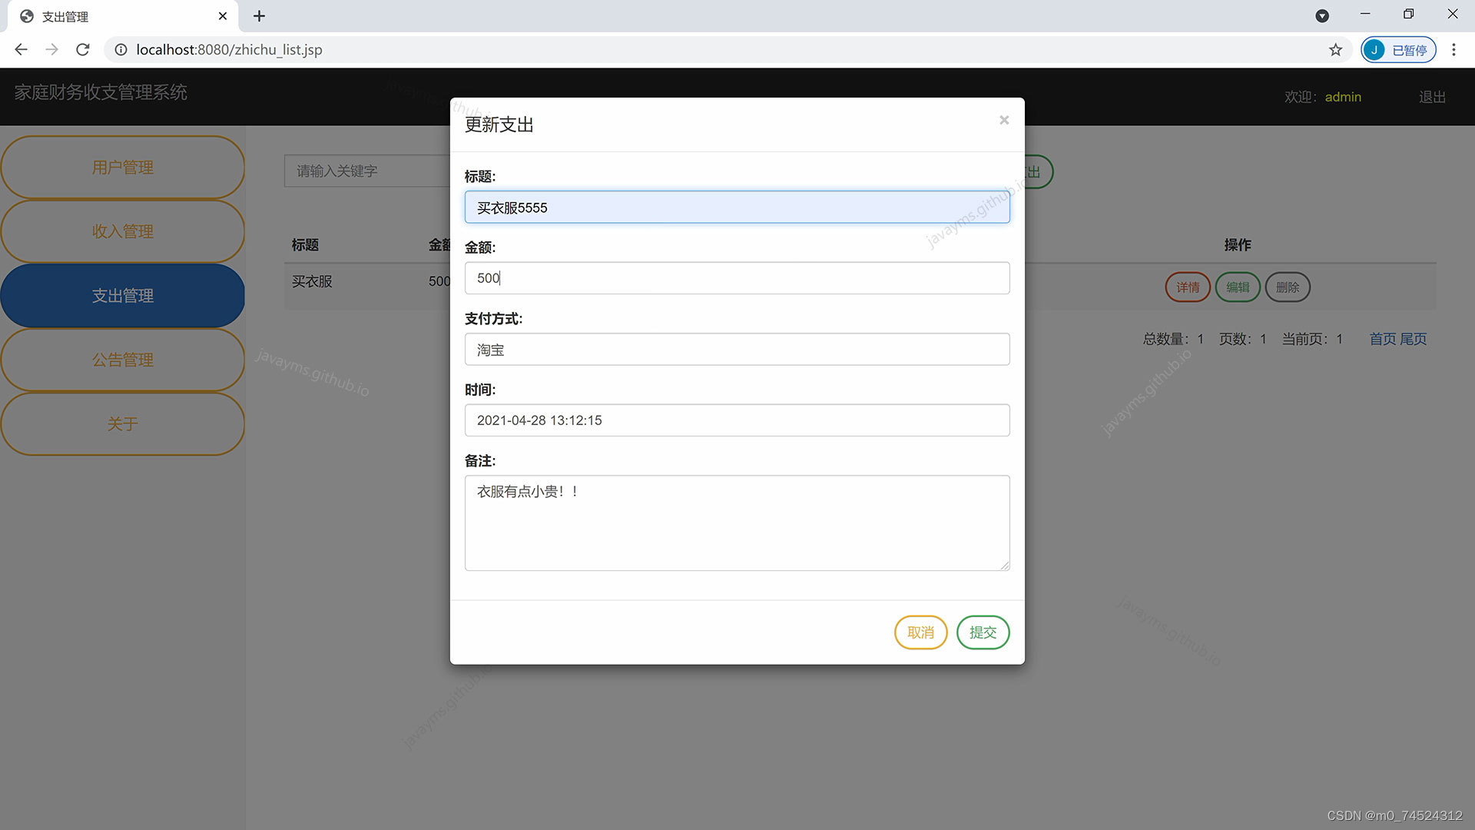Click the keyword search box 请输入关键字

tap(367, 171)
